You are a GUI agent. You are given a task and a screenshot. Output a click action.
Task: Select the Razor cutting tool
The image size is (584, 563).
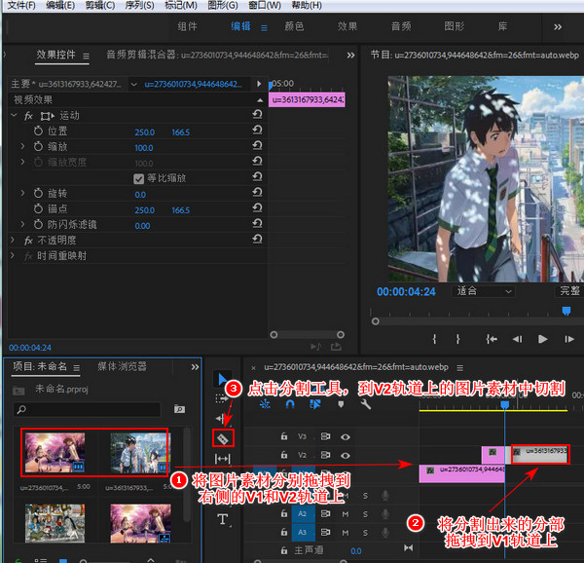(x=222, y=438)
